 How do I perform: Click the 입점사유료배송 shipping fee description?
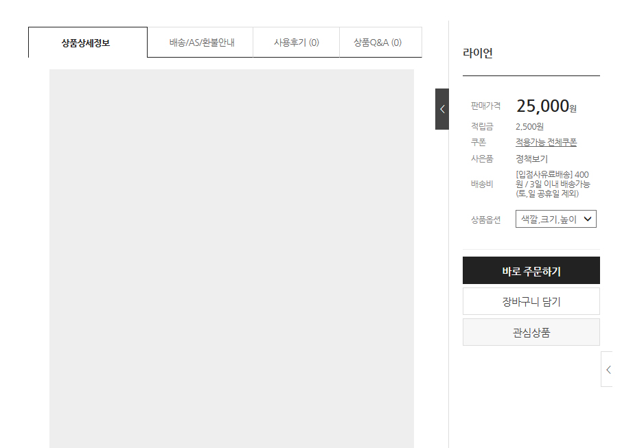553,184
